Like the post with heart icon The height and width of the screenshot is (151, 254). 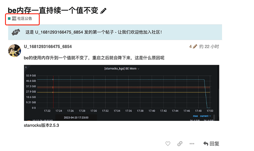pyautogui.click(x=167, y=144)
